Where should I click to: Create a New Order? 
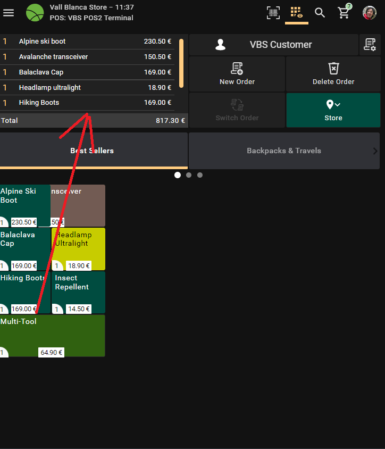(237, 74)
